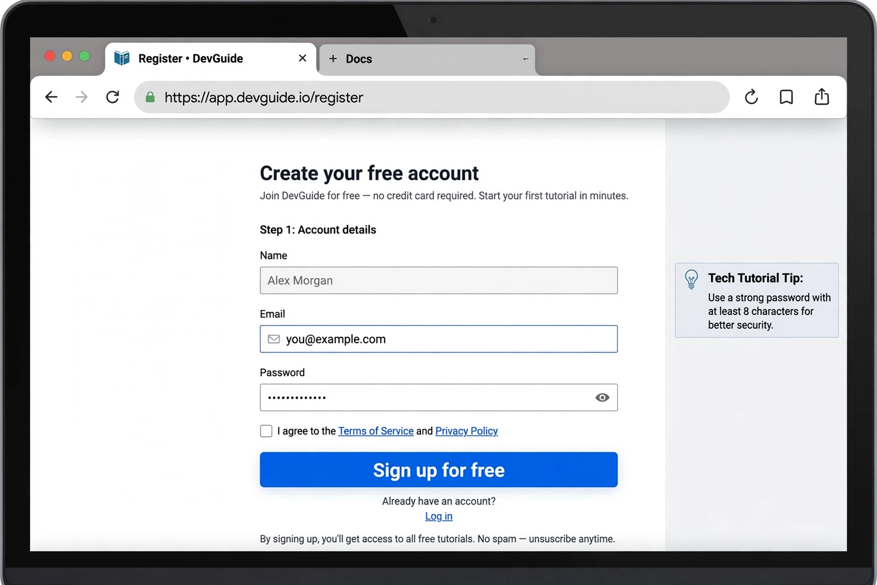
Task: Click the macOS green fullscreen button
Action: [85, 56]
